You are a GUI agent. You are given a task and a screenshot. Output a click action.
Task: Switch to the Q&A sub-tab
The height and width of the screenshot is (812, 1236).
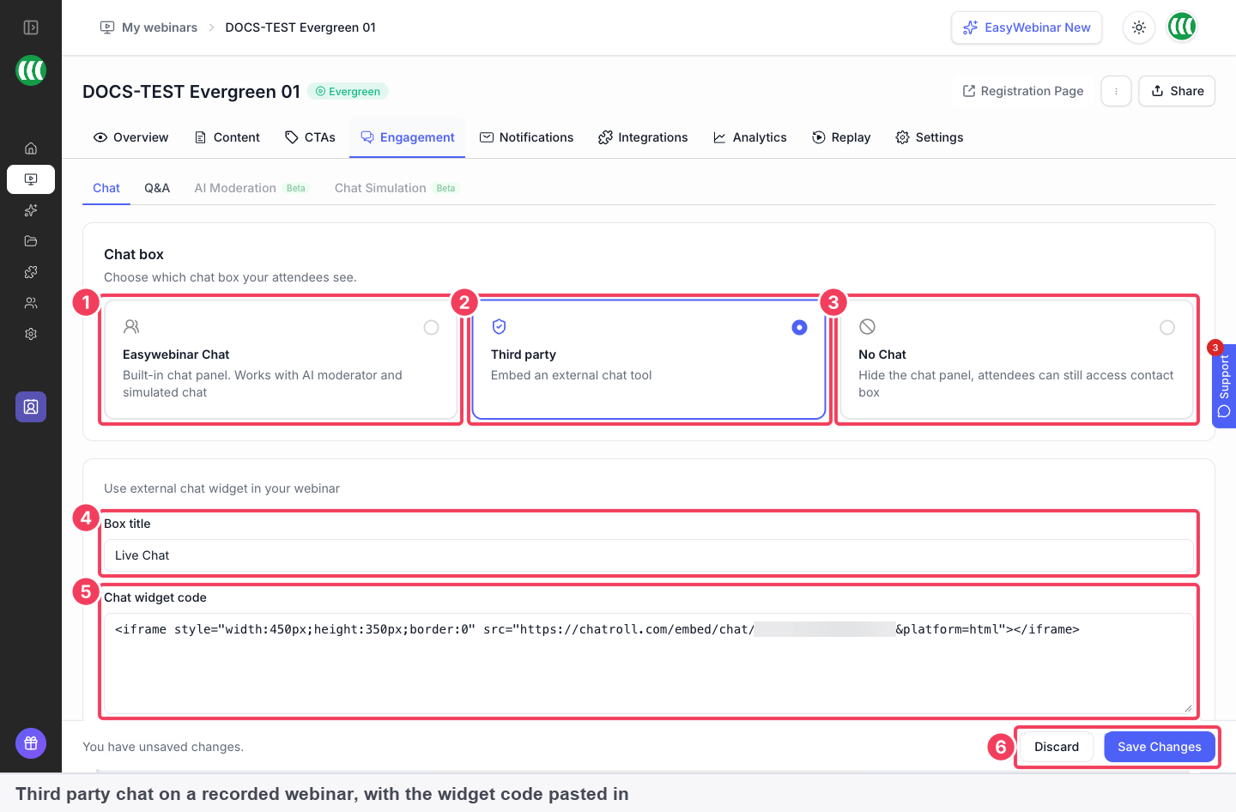click(157, 188)
